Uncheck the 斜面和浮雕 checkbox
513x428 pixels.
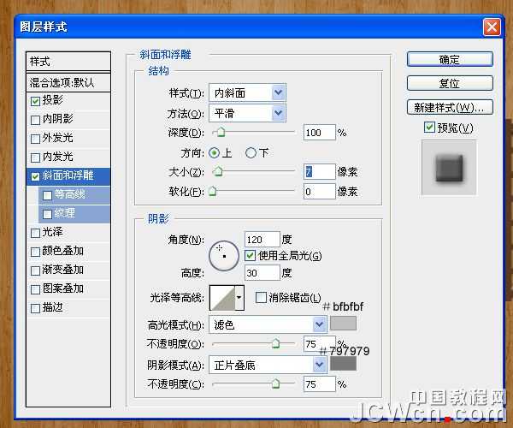tap(35, 176)
